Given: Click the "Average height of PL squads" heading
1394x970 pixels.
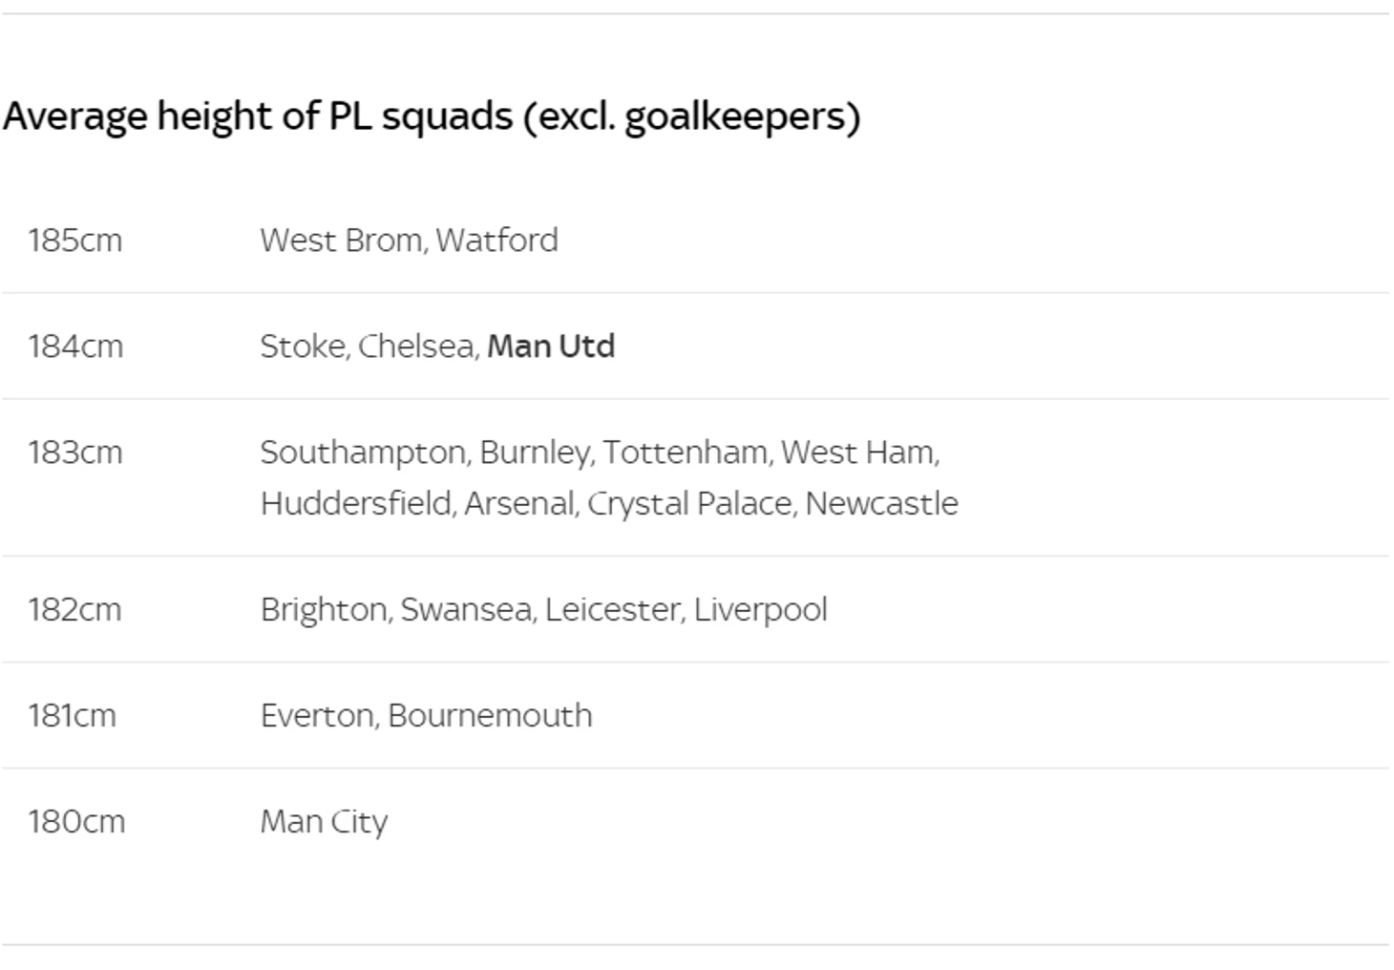Looking at the screenshot, I should (x=432, y=116).
